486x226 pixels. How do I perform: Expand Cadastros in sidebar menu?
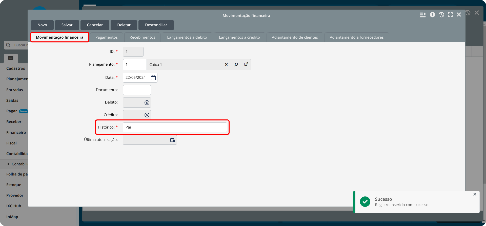click(x=16, y=68)
